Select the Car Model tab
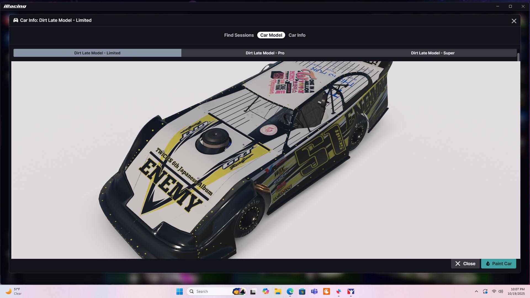 point(271,35)
